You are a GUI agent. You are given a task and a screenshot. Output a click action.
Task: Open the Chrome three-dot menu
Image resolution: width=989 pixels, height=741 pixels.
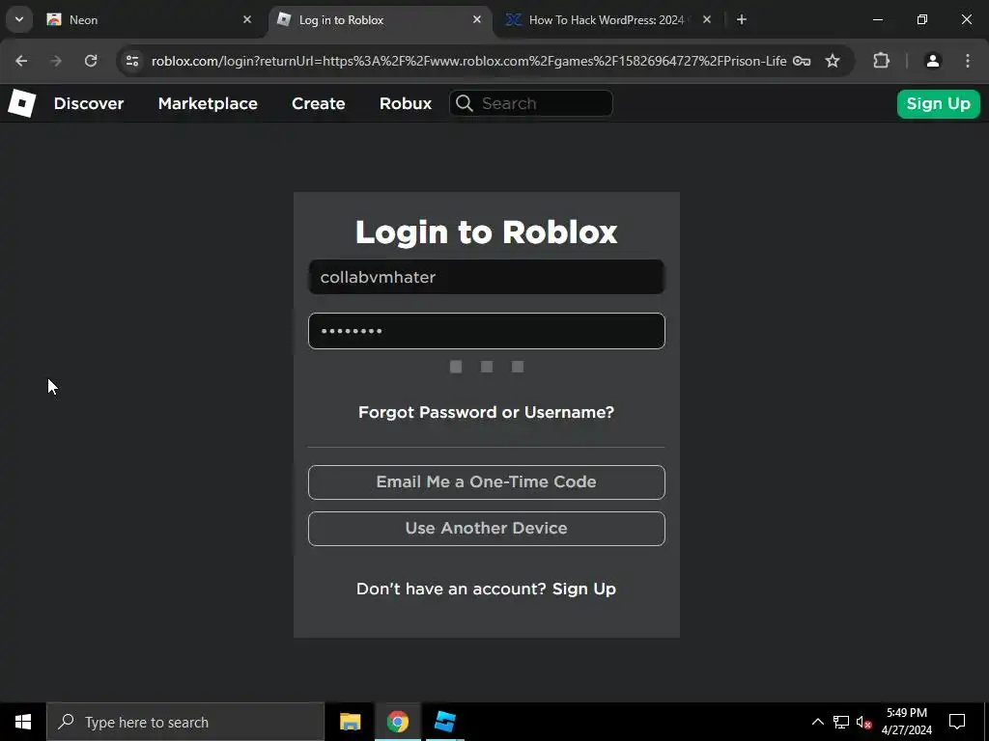click(968, 61)
